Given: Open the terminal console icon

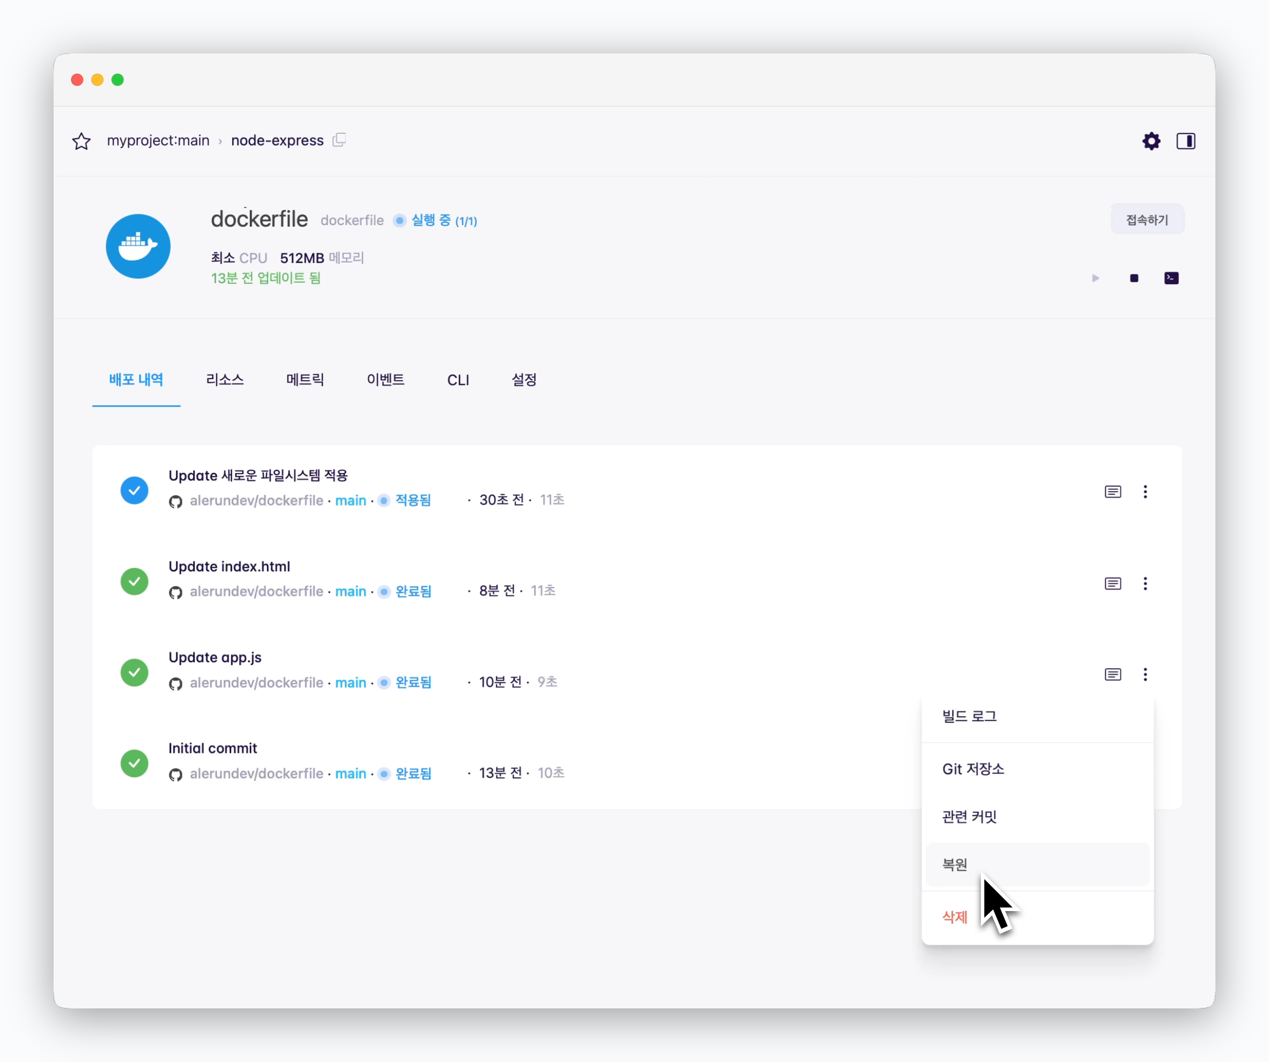Looking at the screenshot, I should [1171, 278].
